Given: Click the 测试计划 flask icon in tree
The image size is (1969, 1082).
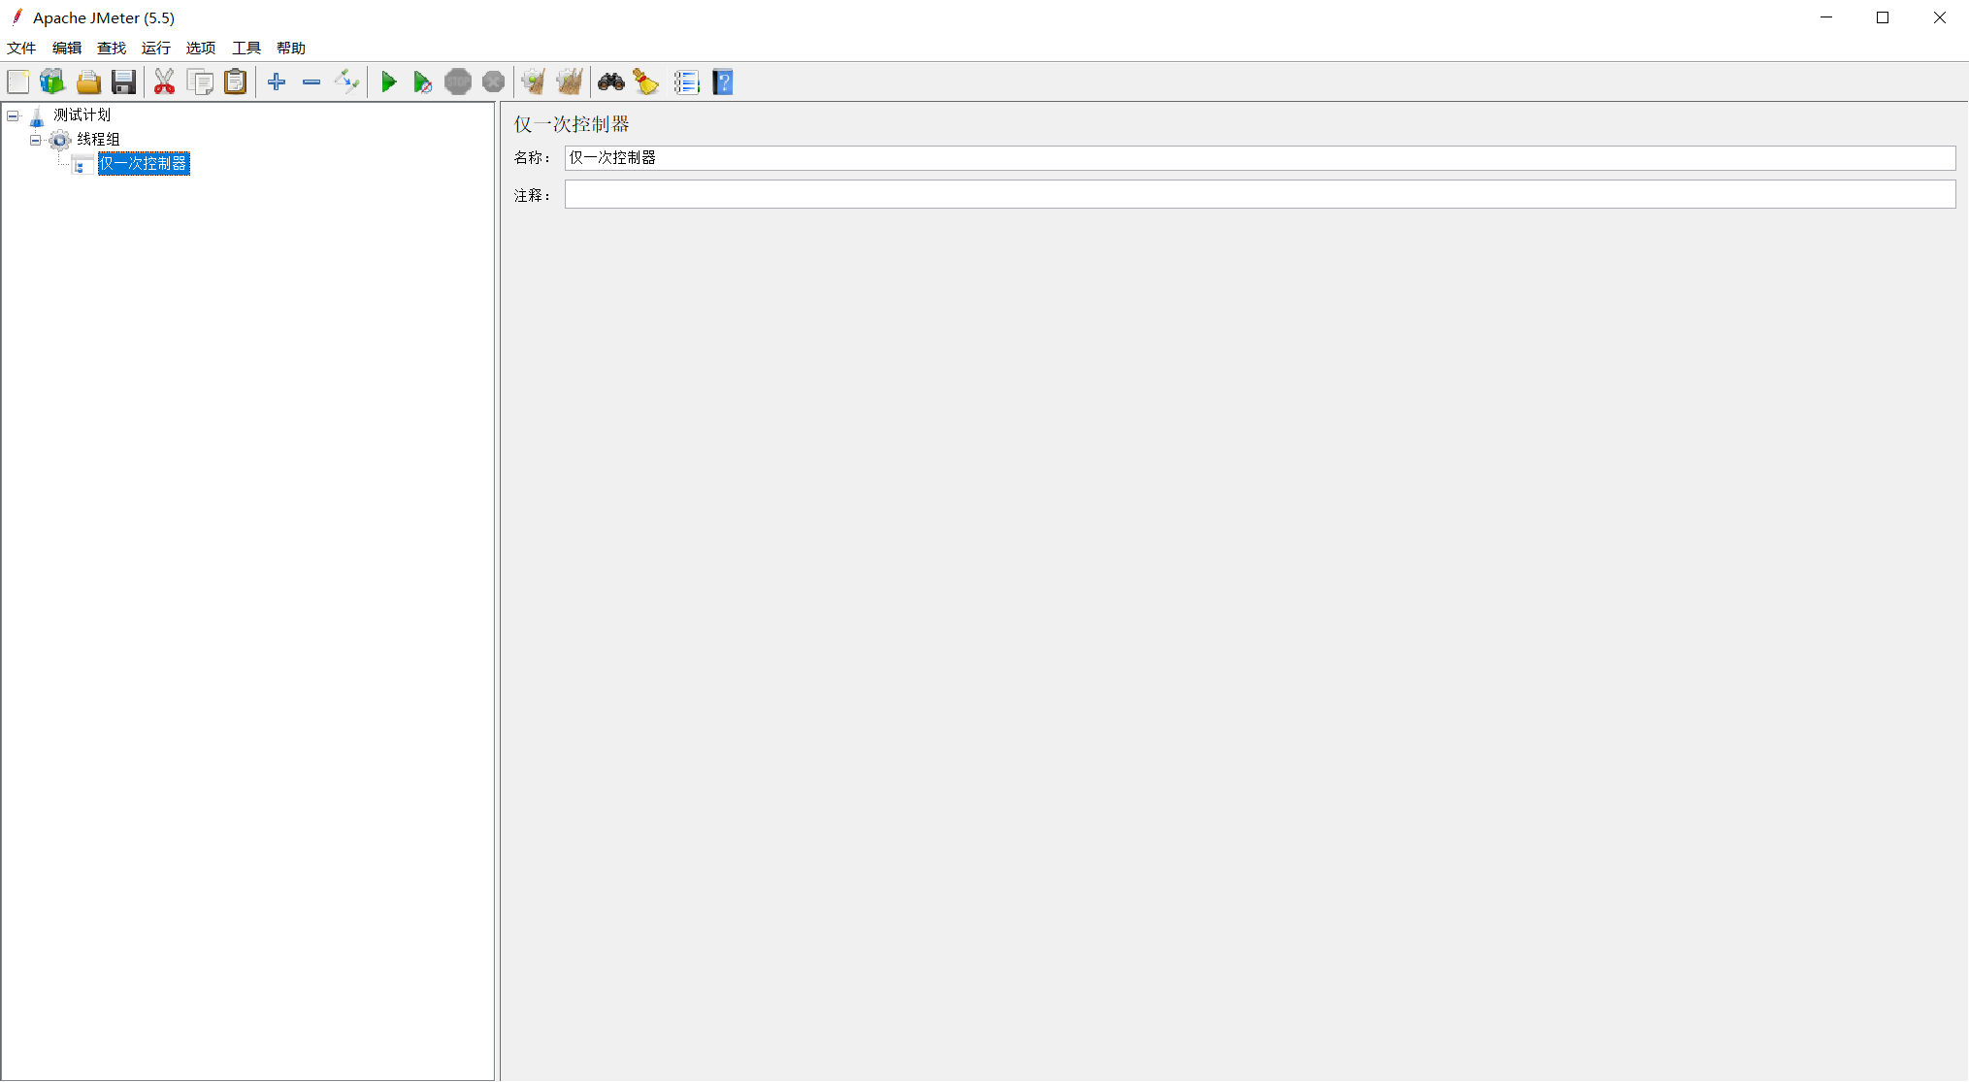Looking at the screenshot, I should pos(37,116).
